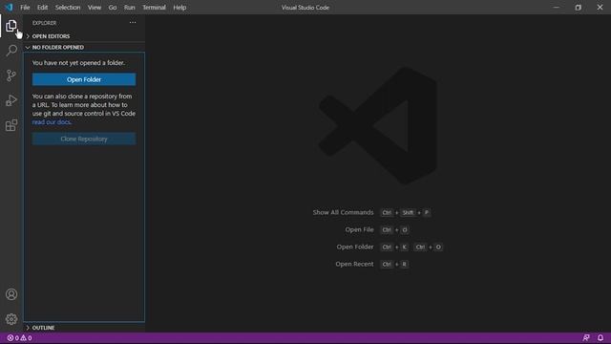This screenshot has height=344, width=611.
Task: Open the Explorer view icon
Action: pos(11,26)
